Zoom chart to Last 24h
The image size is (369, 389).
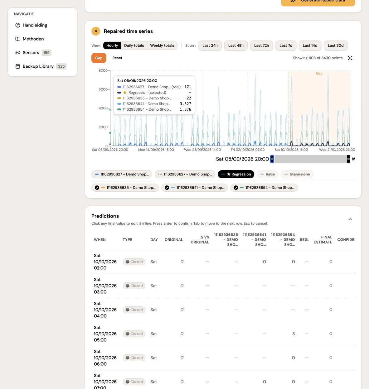210,46
